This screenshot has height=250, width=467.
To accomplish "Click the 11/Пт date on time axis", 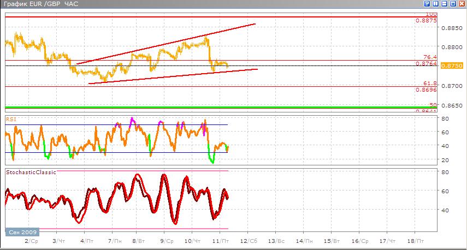I will (x=218, y=241).
